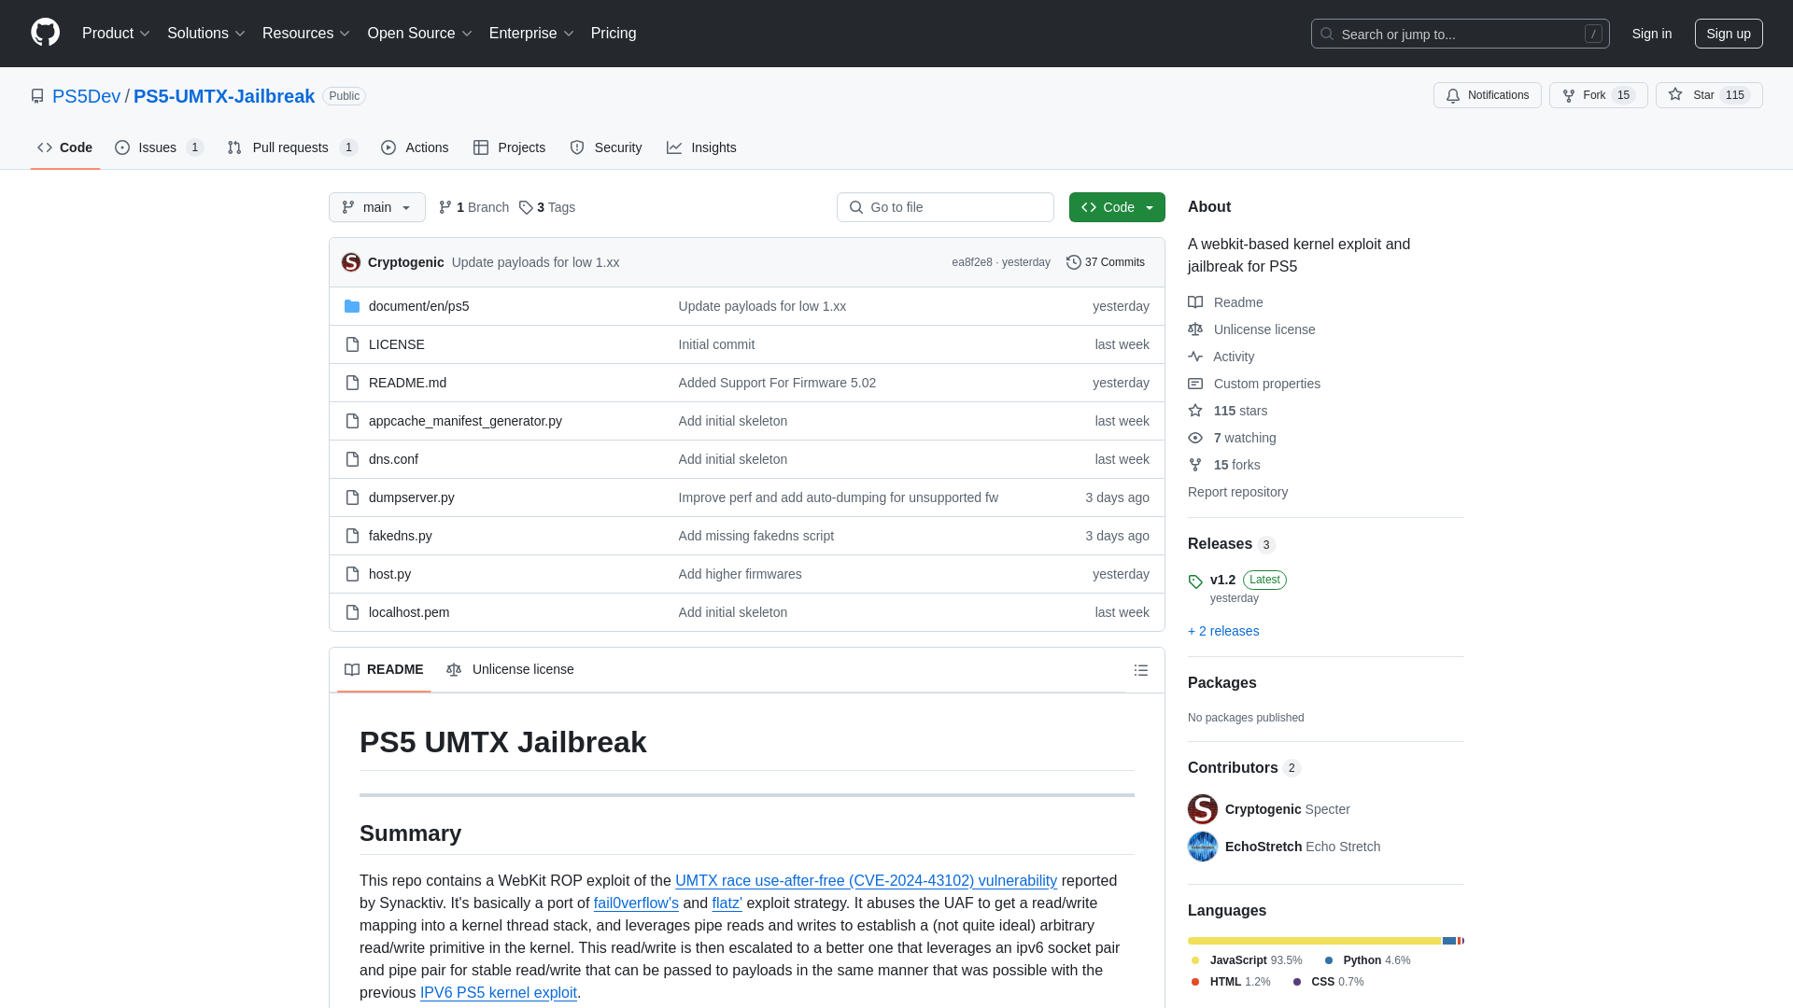The width and height of the screenshot is (1793, 1008).
Task: Click Sign in
Action: tap(1652, 34)
